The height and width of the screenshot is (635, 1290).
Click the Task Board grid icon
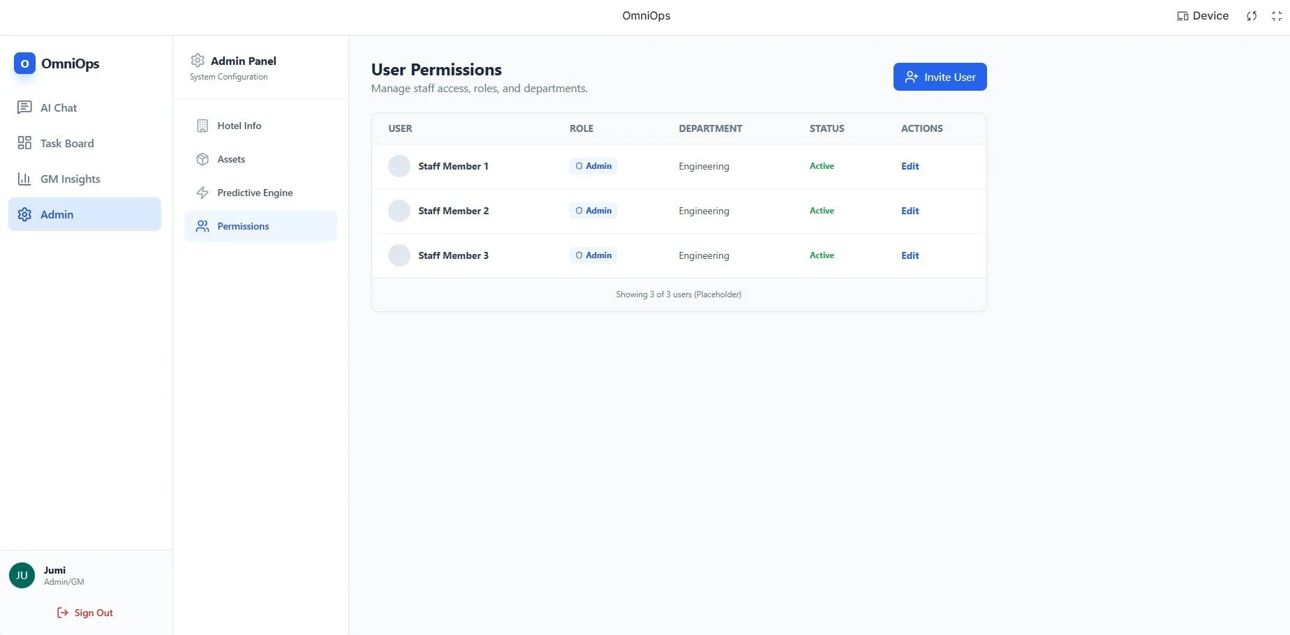point(24,143)
